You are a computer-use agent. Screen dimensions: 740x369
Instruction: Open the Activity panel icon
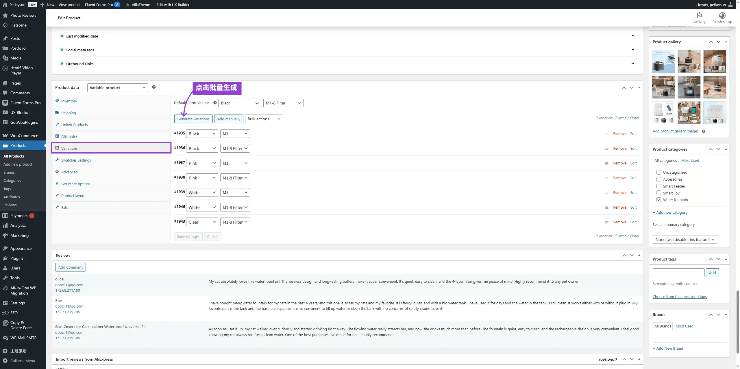coord(699,15)
